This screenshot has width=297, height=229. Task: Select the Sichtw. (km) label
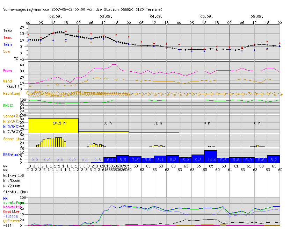pos(15,192)
